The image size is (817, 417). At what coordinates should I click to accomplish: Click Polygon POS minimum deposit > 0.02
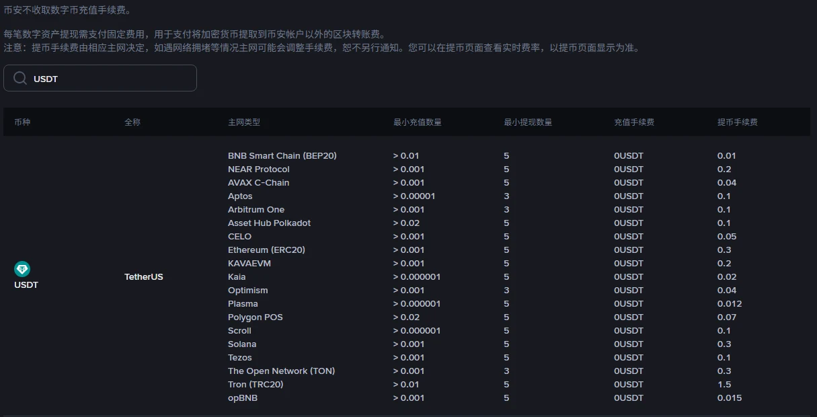pos(406,317)
